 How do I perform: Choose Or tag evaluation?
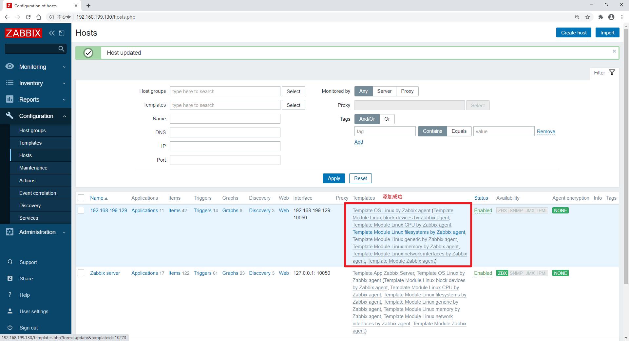pos(387,119)
